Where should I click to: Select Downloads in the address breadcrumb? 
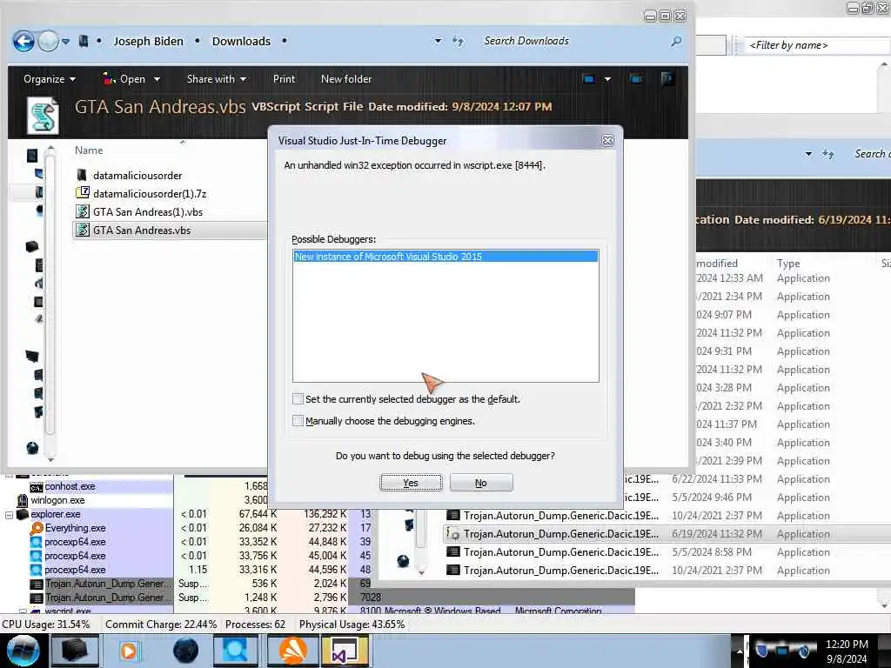click(241, 41)
